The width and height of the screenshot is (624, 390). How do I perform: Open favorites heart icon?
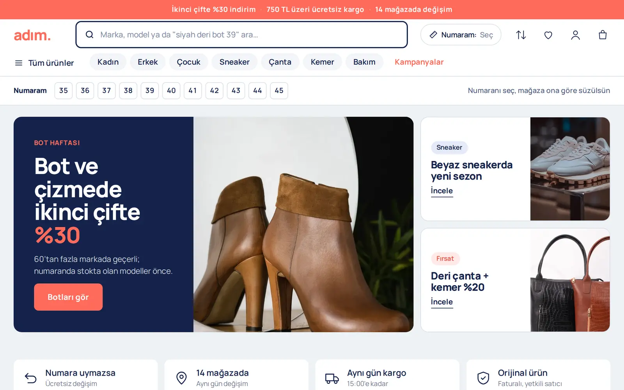tap(548, 35)
